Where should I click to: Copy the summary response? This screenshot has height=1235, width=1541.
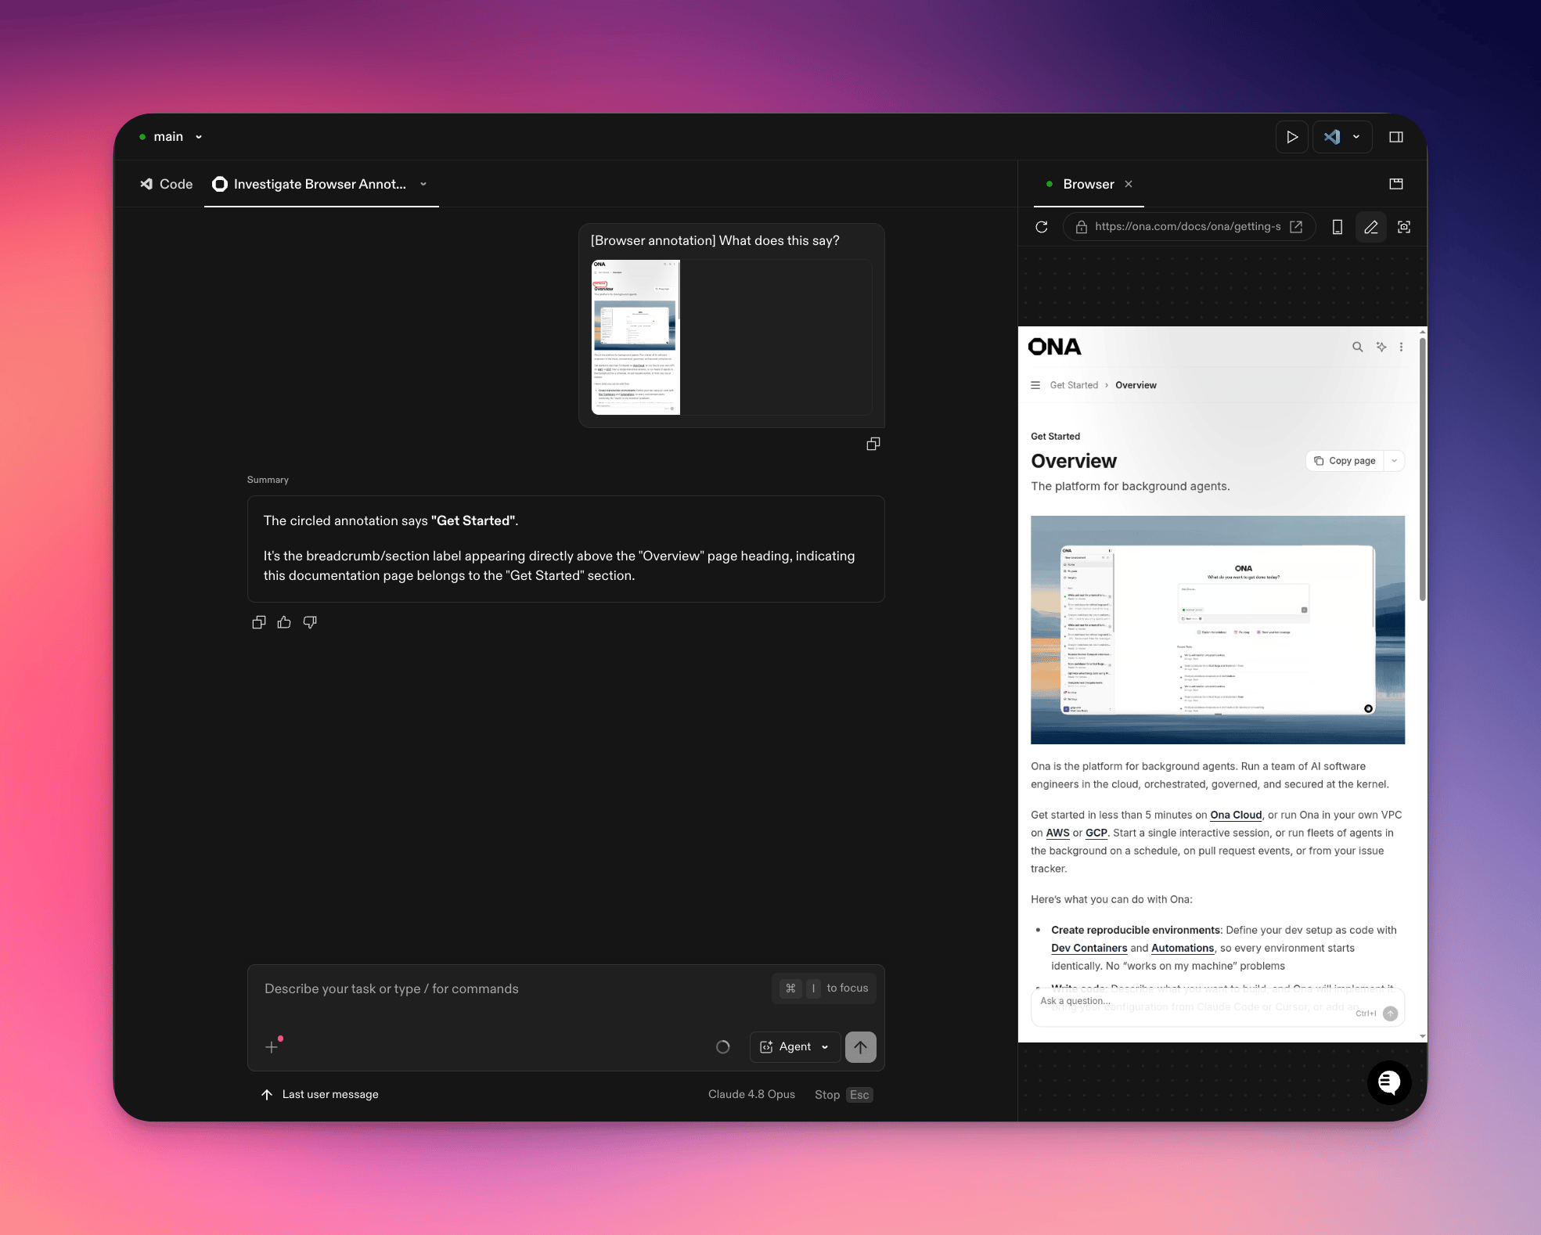pyautogui.click(x=259, y=622)
